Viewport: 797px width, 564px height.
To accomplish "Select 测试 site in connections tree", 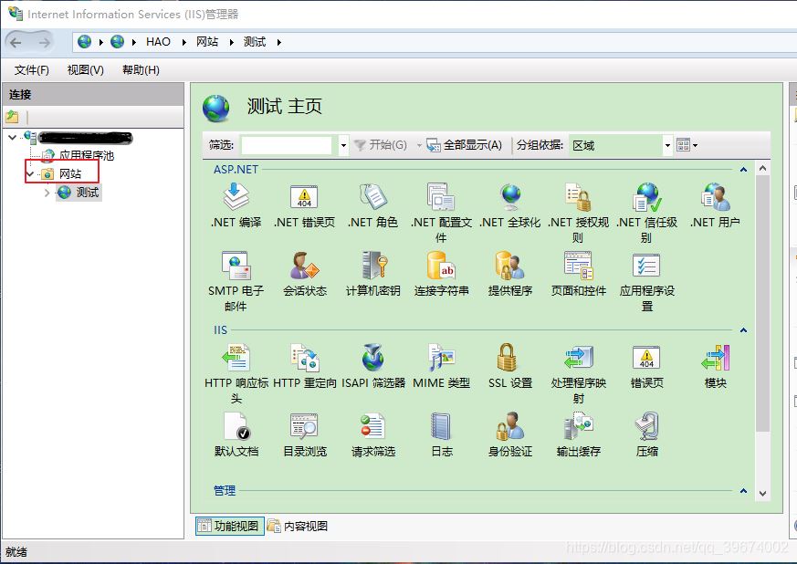I will click(x=88, y=193).
